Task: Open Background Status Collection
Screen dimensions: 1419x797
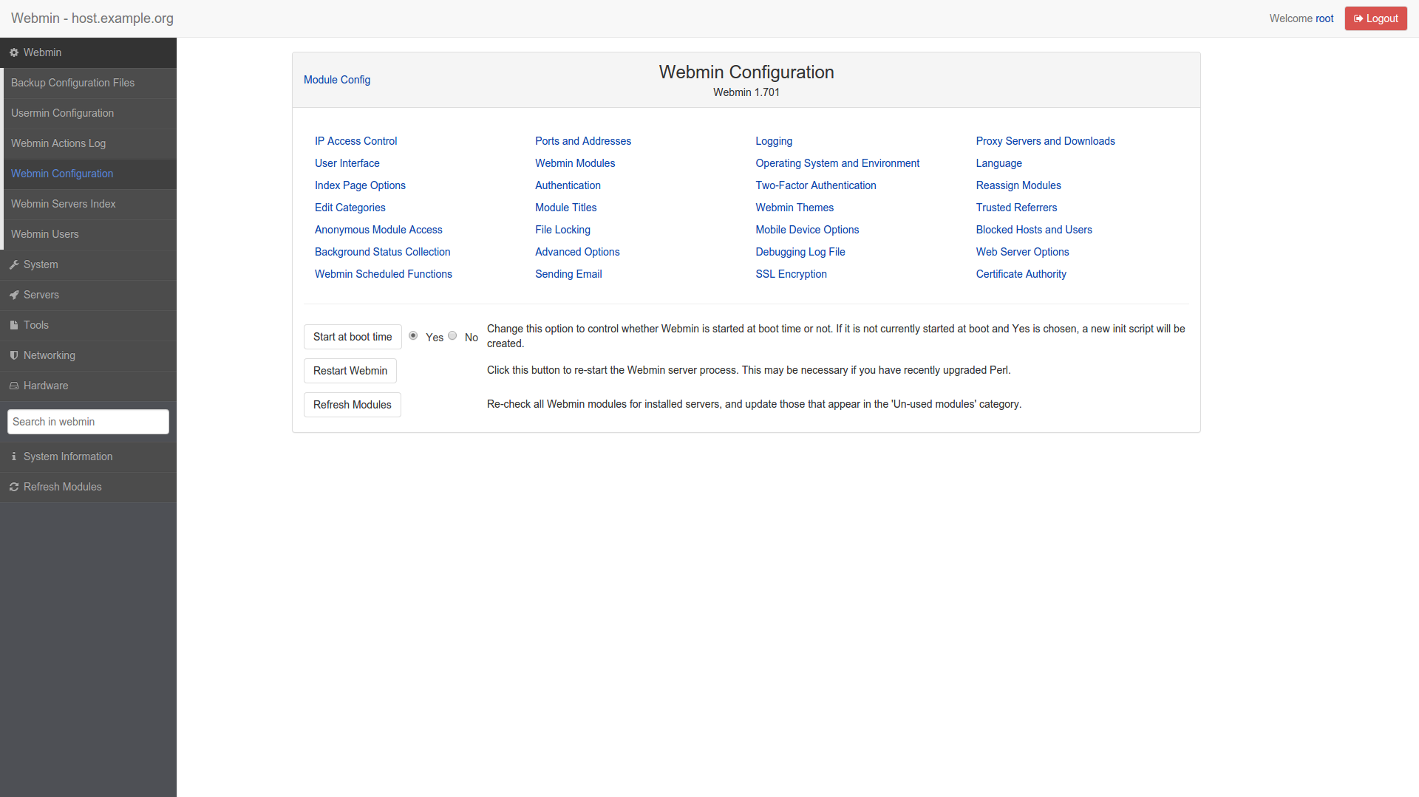Action: click(382, 252)
